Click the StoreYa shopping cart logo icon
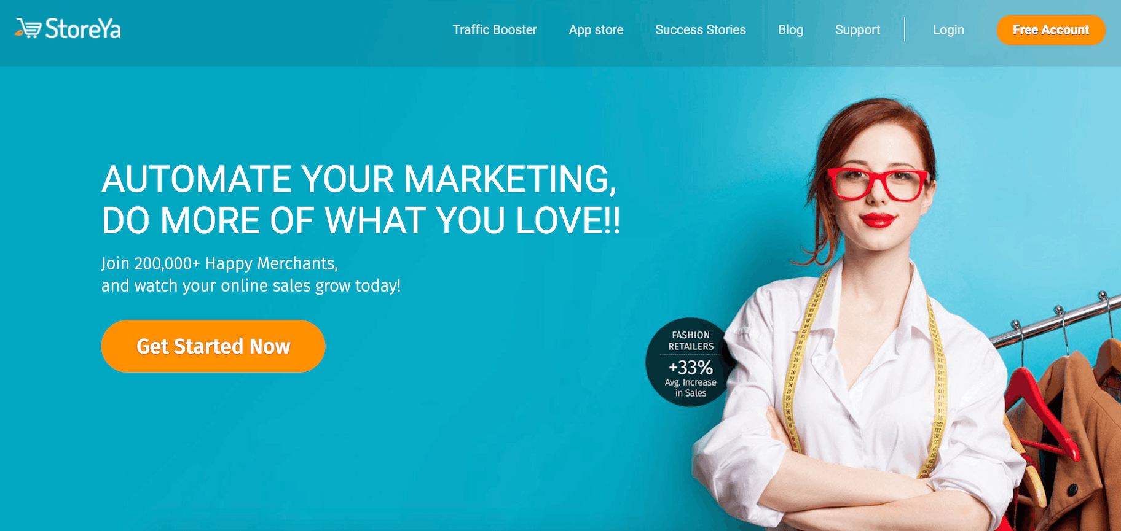The width and height of the screenshot is (1121, 531). tap(28, 28)
